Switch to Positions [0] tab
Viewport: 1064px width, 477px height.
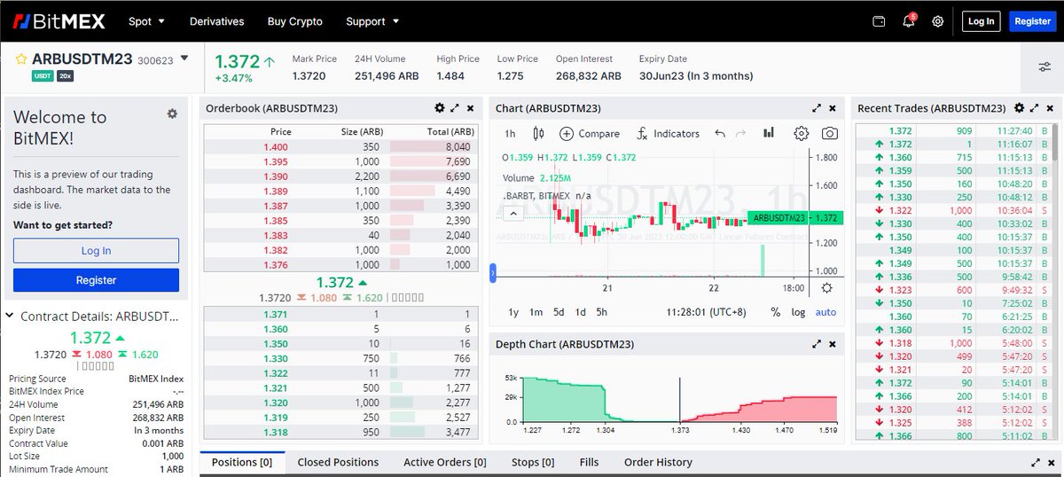click(242, 462)
